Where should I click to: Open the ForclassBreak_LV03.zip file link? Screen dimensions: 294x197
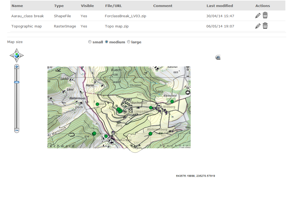click(x=125, y=16)
